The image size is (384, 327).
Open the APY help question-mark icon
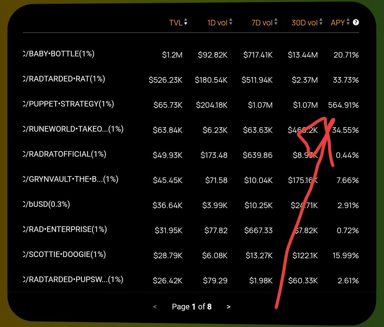pyautogui.click(x=356, y=23)
